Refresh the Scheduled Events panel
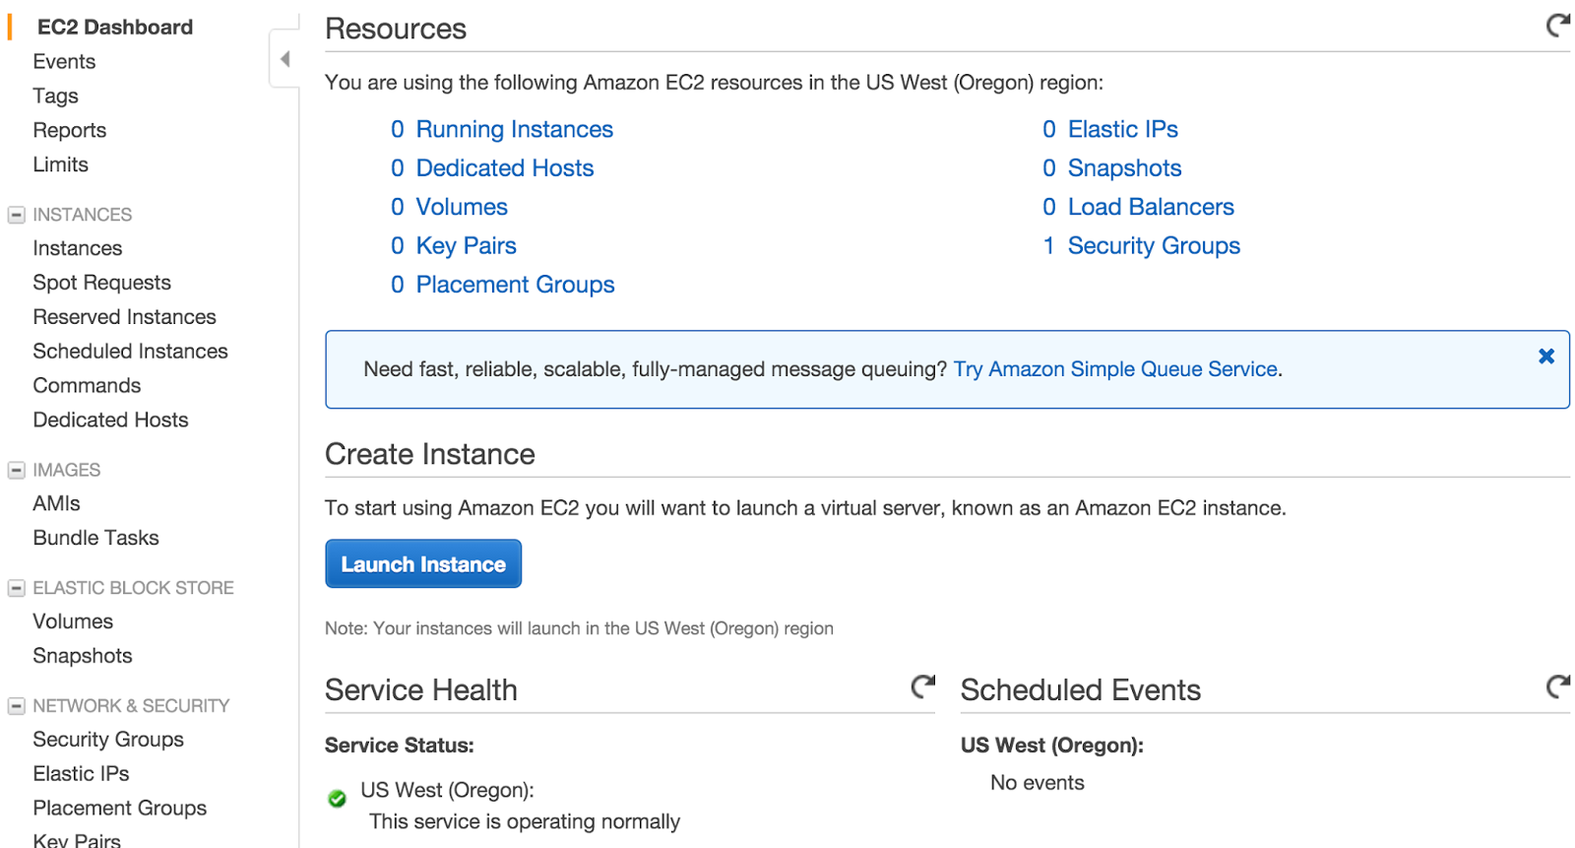The width and height of the screenshot is (1575, 848). point(1557,686)
